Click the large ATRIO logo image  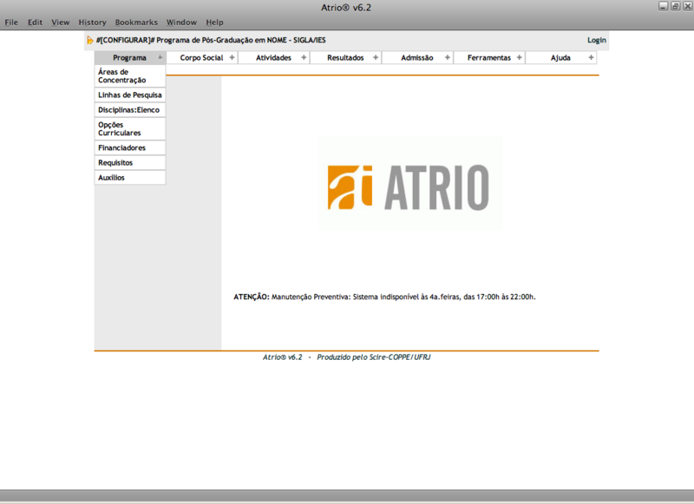[x=409, y=187]
